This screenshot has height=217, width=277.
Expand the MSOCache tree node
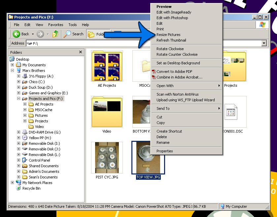pos(25,110)
